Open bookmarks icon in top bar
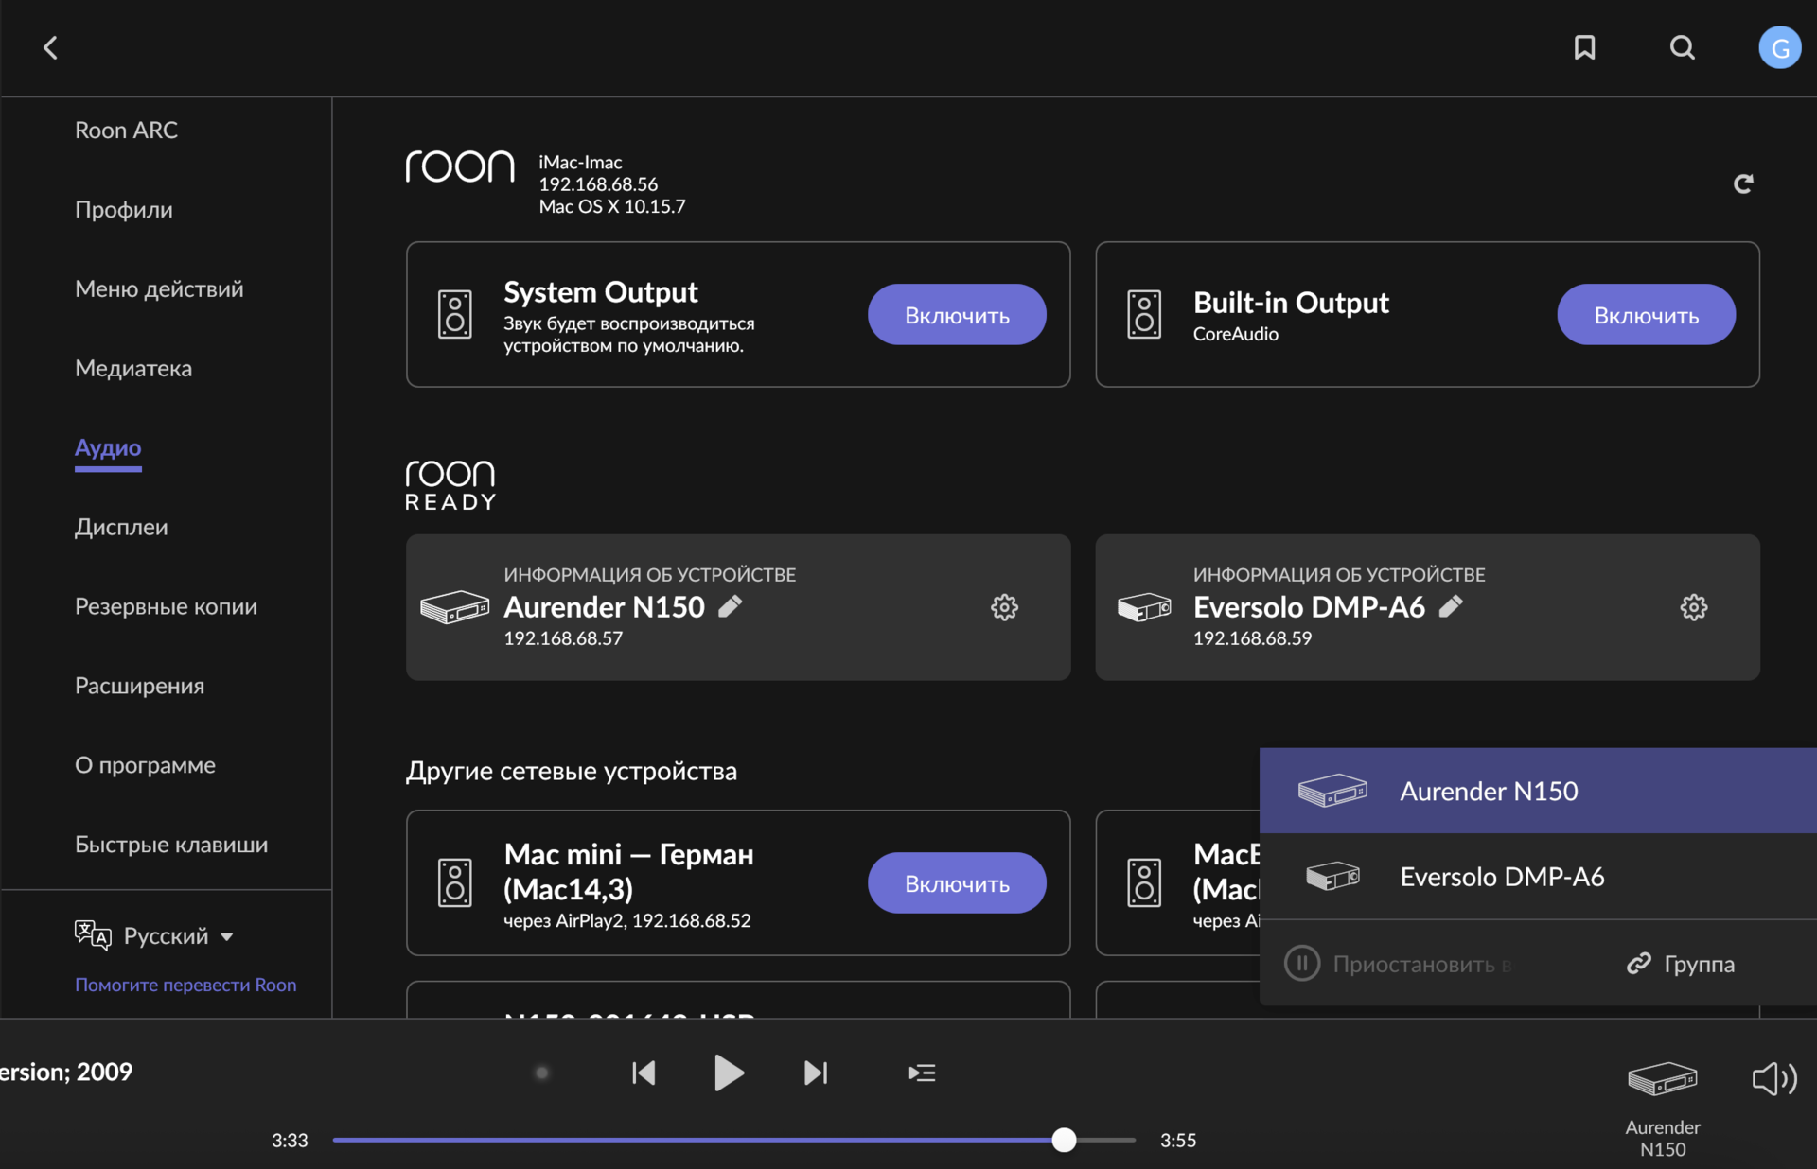 (1584, 47)
